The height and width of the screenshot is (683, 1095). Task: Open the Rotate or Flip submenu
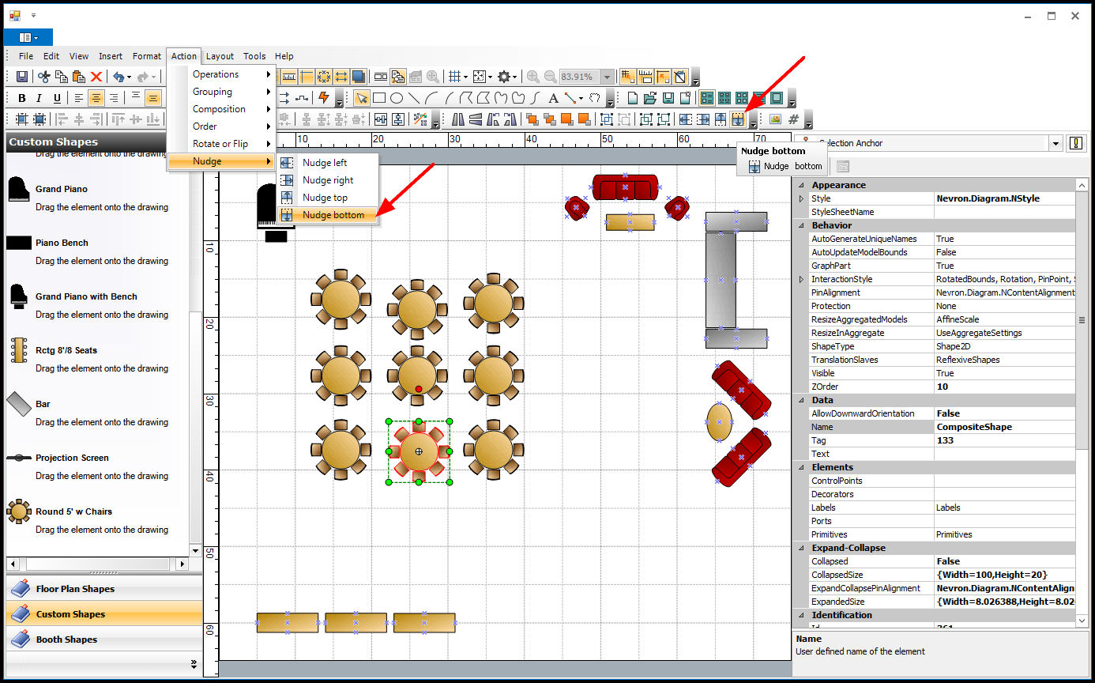coord(221,144)
